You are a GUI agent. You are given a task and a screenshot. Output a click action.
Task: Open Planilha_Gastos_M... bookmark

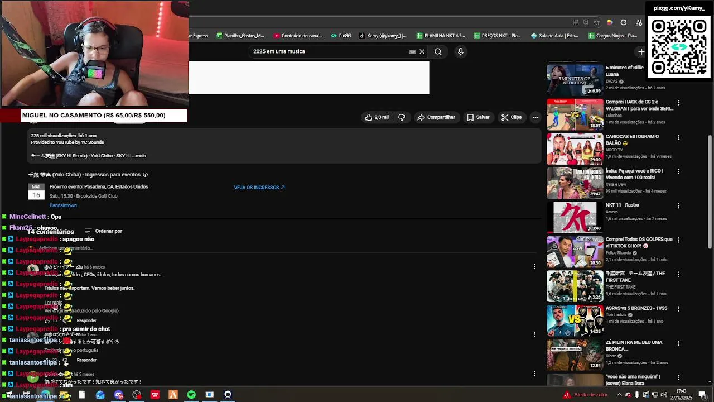[240, 36]
